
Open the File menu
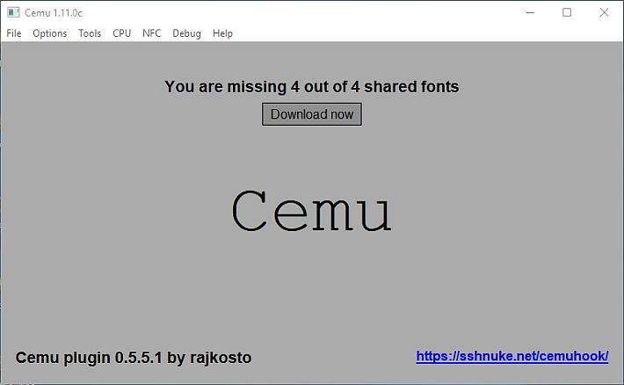14,33
